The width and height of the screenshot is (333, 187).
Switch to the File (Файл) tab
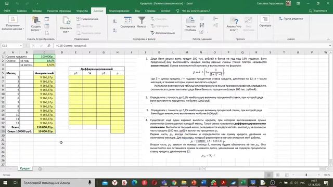(7, 10)
